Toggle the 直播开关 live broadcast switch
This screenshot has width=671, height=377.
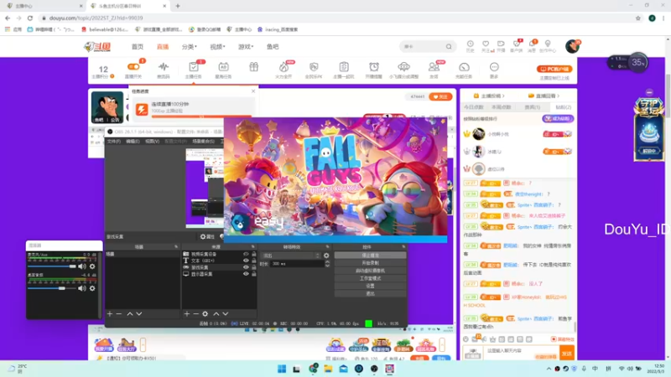[x=133, y=67]
